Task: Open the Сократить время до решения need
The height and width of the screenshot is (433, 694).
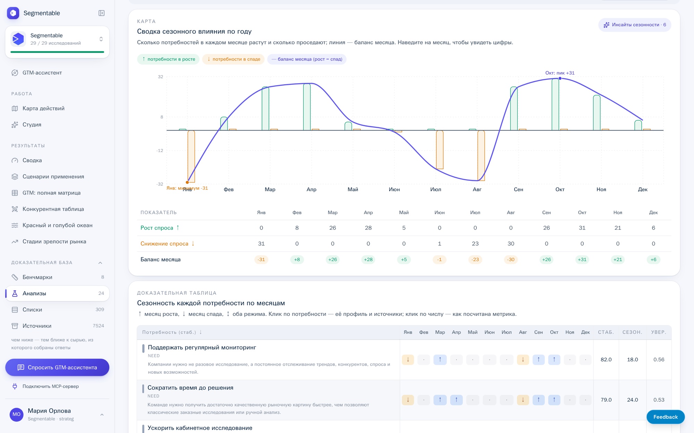Action: coord(191,388)
